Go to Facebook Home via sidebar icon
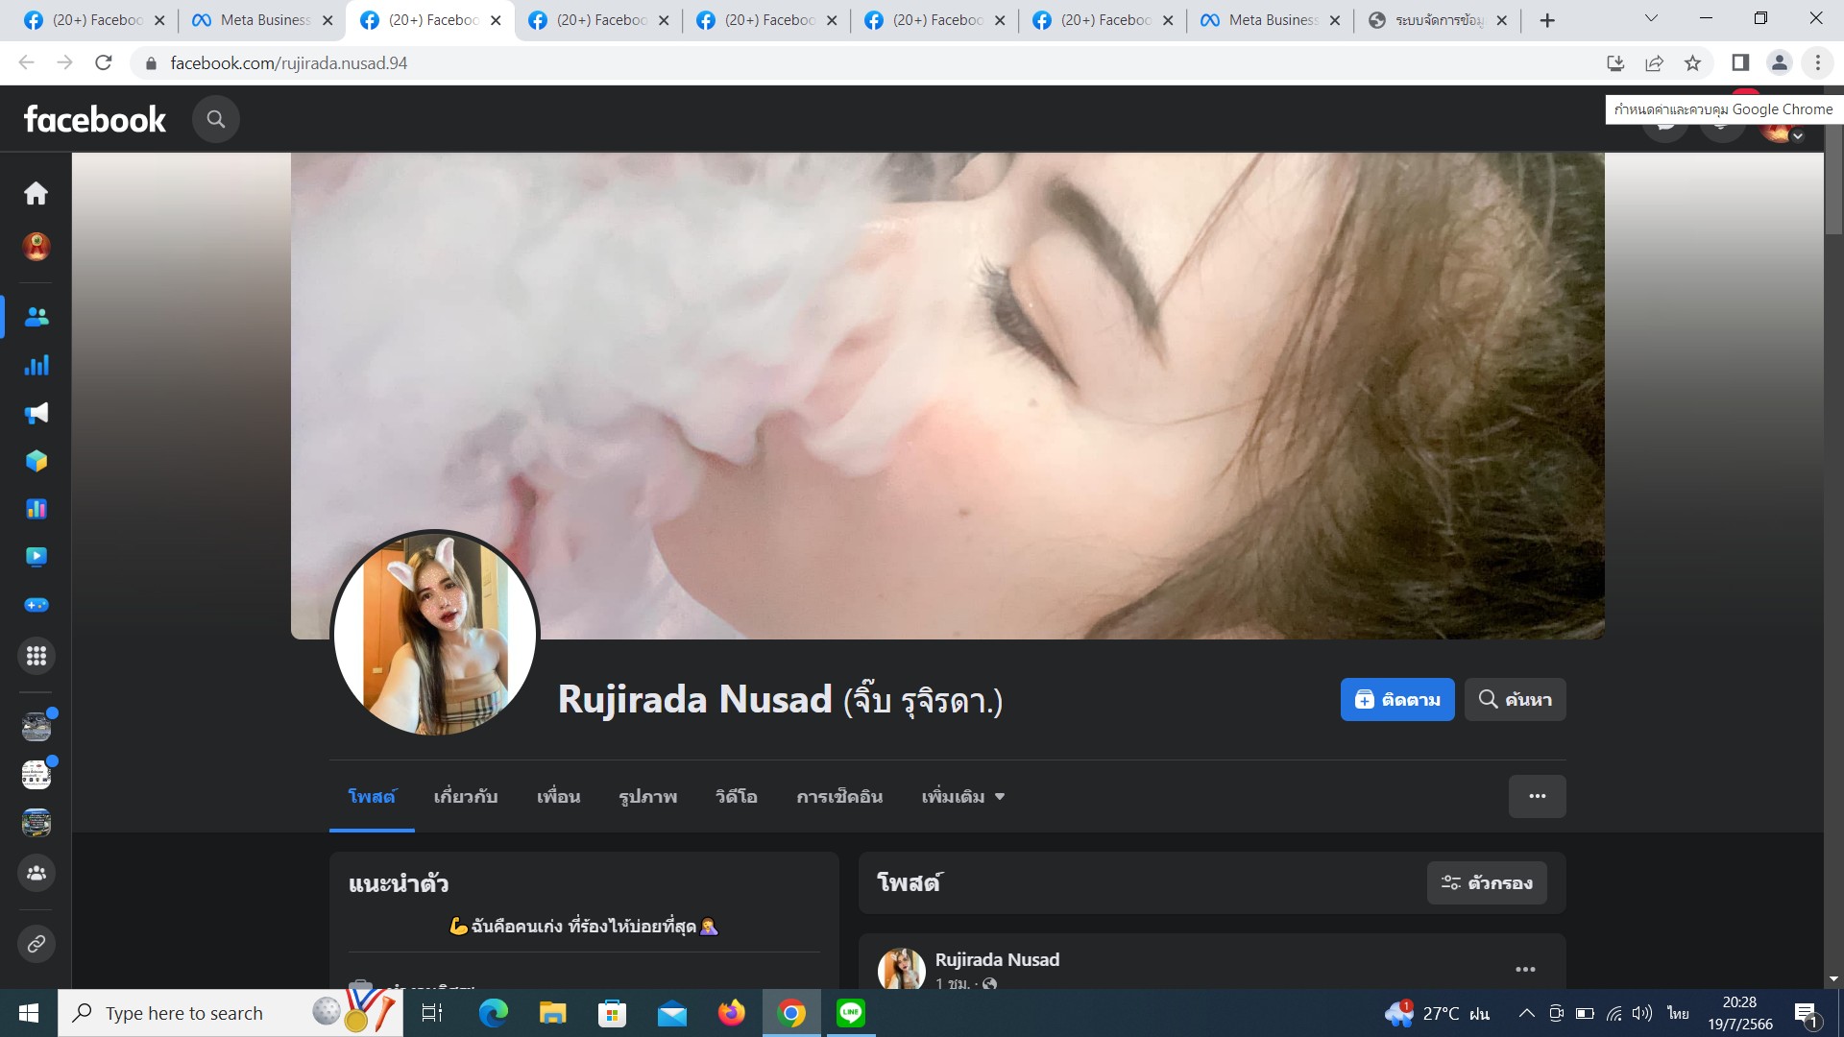This screenshot has height=1037, width=1844. tap(36, 193)
